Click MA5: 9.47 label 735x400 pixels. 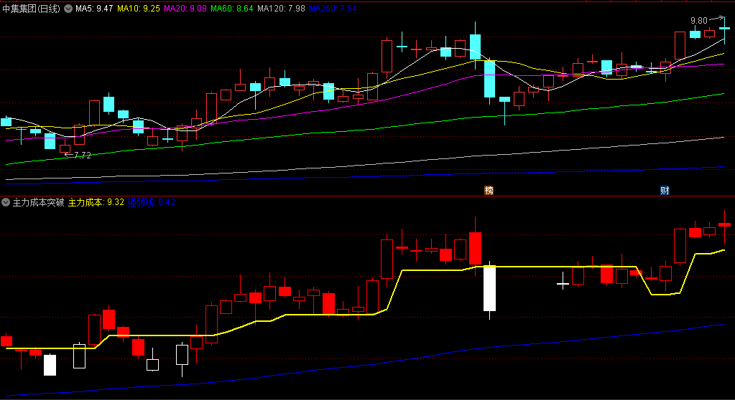[94, 9]
